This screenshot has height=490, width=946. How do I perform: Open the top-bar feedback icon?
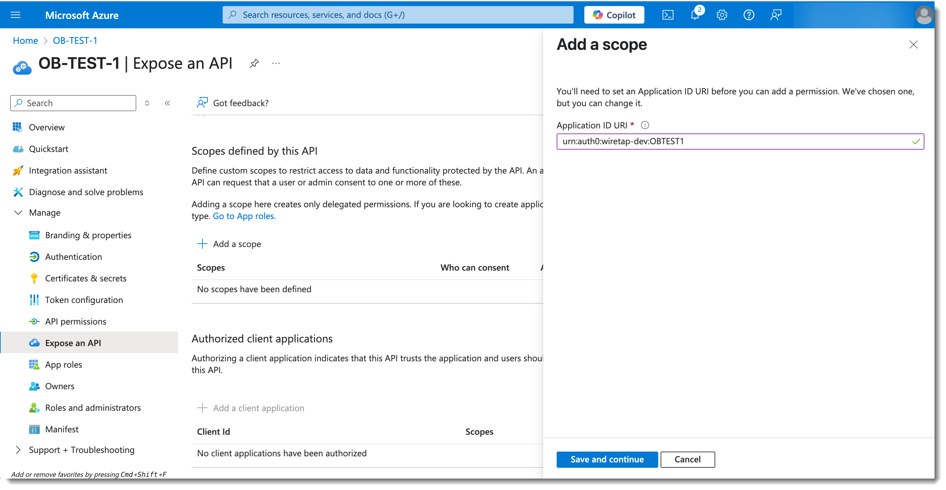[776, 15]
